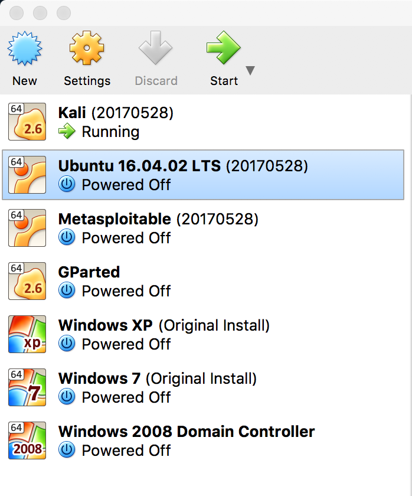Click the Windows 7 OS icon
The height and width of the screenshot is (496, 412).
pos(27,387)
